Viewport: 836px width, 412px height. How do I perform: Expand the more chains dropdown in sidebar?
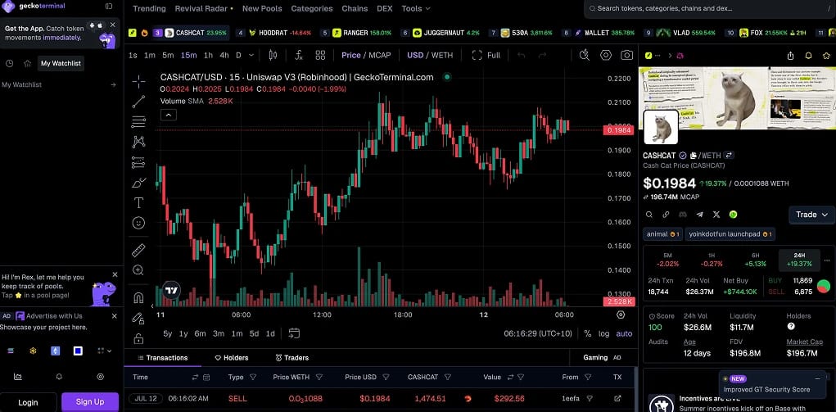pos(105,351)
